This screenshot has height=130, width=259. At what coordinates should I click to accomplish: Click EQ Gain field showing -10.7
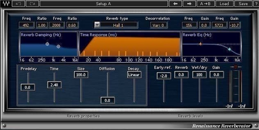pos(234,25)
